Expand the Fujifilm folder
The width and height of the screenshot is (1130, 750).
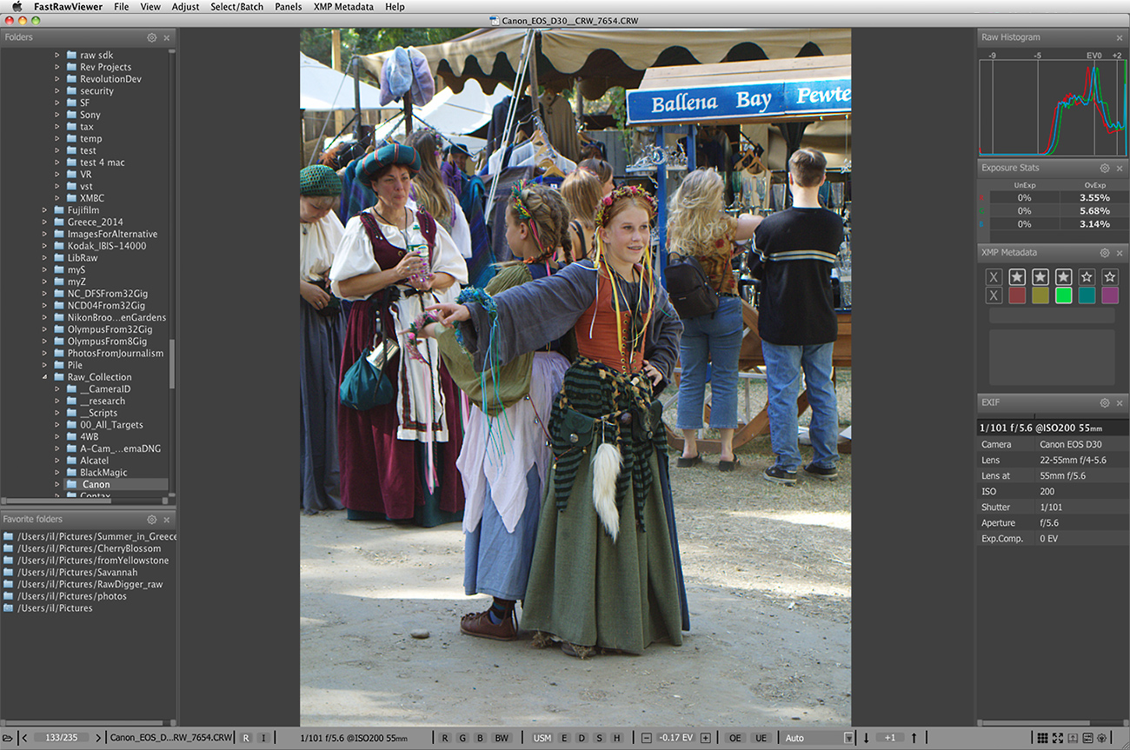45,210
